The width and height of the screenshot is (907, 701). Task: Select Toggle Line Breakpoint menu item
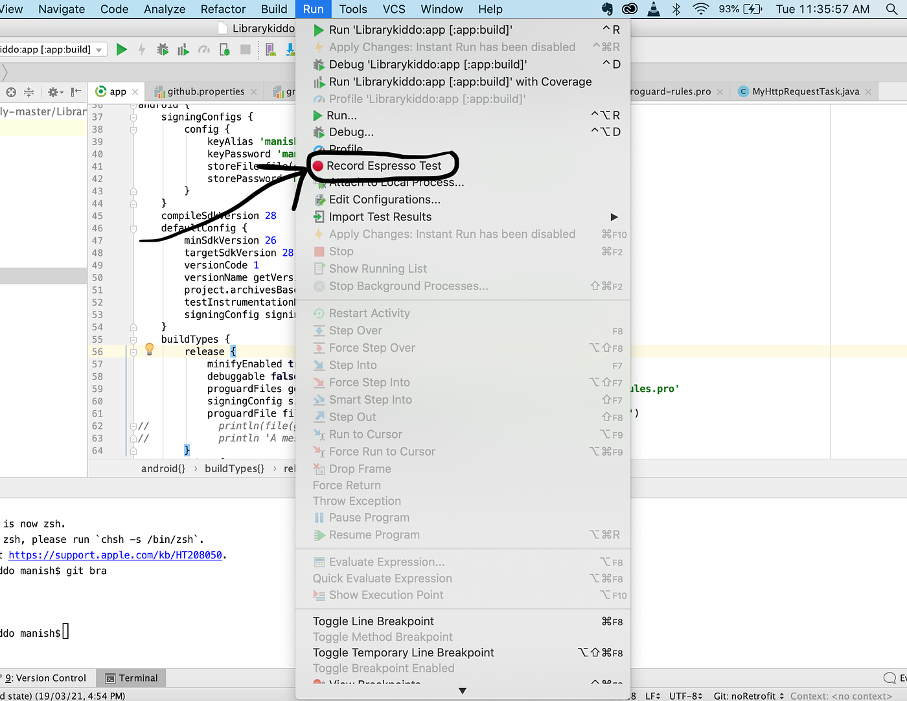[463, 621]
